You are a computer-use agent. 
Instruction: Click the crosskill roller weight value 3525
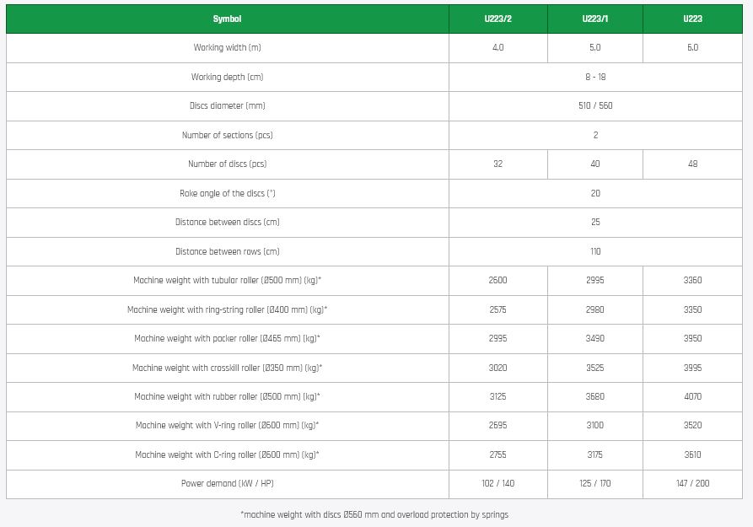(595, 368)
